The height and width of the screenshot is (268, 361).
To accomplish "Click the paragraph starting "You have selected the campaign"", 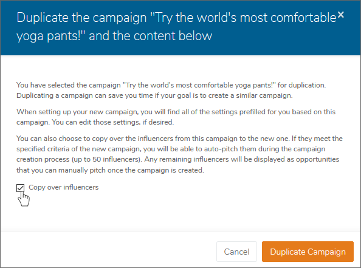I will tap(171, 91).
